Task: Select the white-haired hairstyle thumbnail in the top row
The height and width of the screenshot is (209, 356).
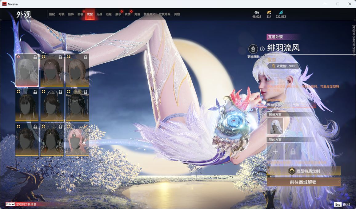Action: click(27, 70)
